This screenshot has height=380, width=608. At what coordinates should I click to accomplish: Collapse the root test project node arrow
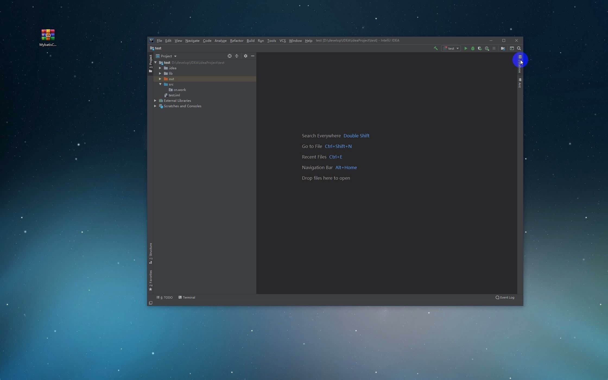[156, 63]
